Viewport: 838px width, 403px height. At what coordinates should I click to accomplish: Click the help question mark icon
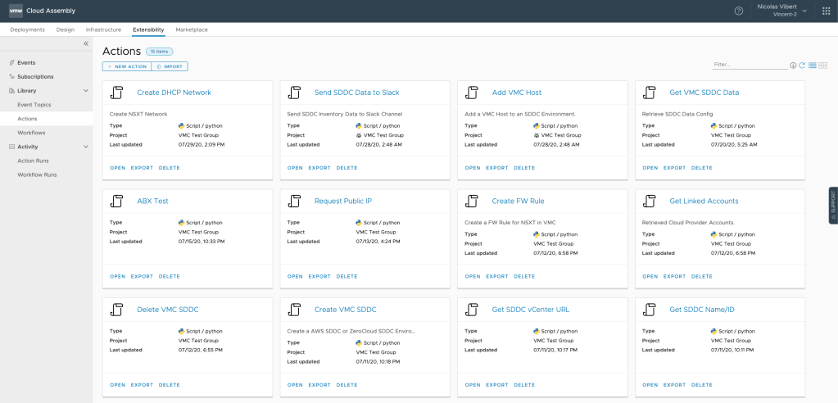click(x=738, y=11)
